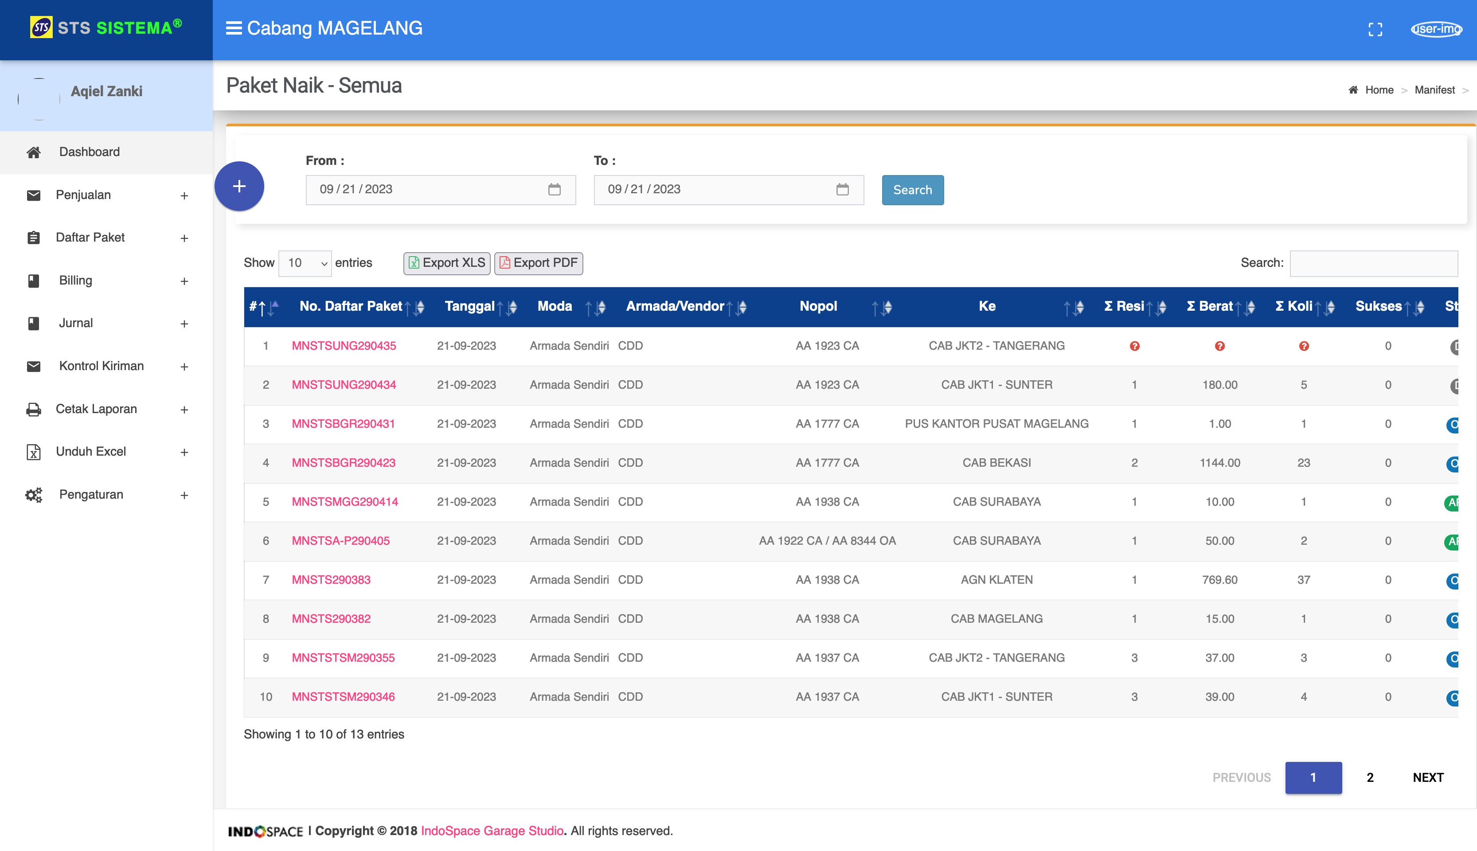The width and height of the screenshot is (1477, 851).
Task: Click the 'CAB BEKASI' destination cell
Action: [996, 463]
